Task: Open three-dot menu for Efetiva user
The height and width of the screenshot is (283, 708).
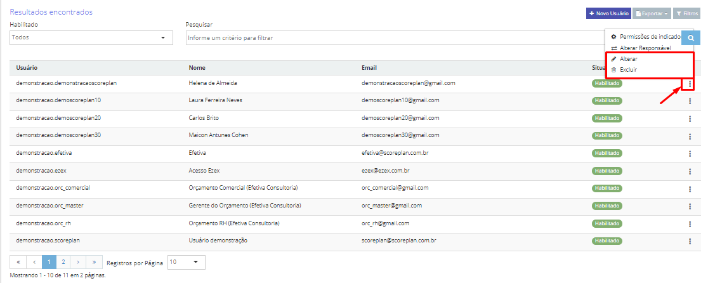Action: coord(689,154)
